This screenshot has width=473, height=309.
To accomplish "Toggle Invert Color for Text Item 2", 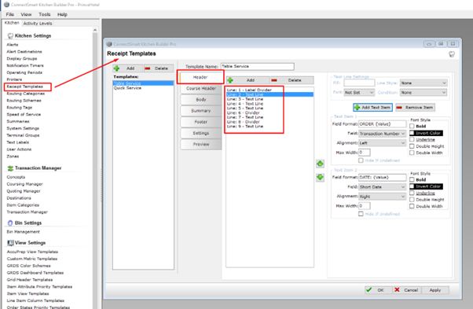I will (x=412, y=186).
